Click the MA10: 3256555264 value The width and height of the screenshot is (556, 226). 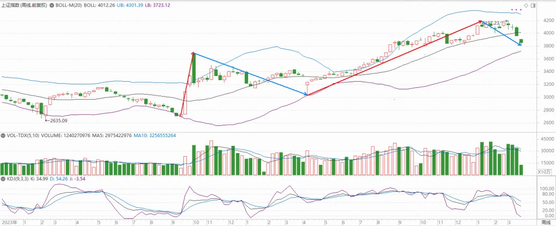click(154, 136)
